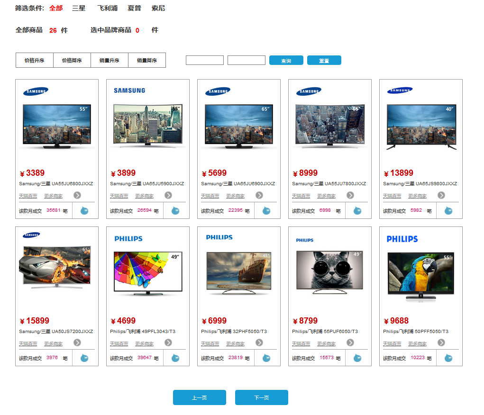Open arrow icon on UA65JU5900JXXZ card
Image resolution: width=484 pixels, height=415 pixels.
pyautogui.click(x=168, y=195)
